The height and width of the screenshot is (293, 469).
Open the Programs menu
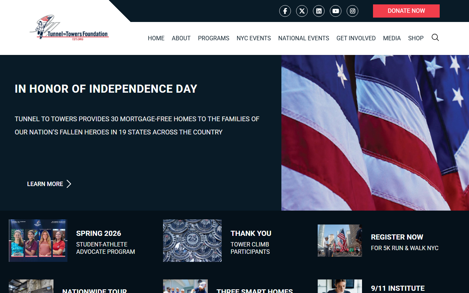[214, 38]
